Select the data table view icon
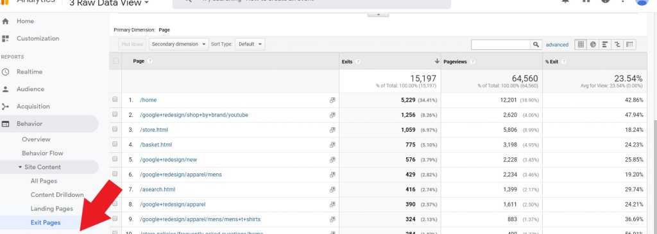This screenshot has height=234, width=657. 581,44
